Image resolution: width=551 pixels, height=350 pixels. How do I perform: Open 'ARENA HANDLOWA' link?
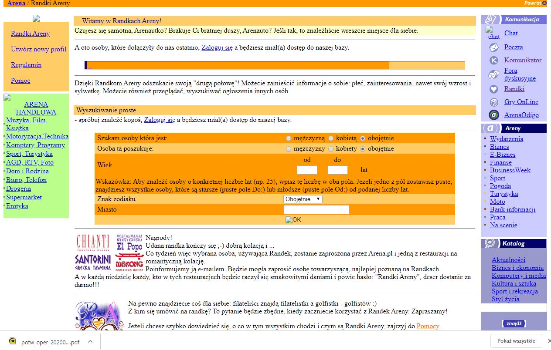[x=36, y=108]
